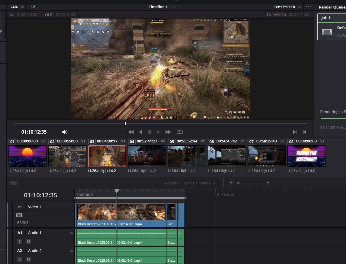The height and width of the screenshot is (264, 346).
Task: Select the V1 track destination
Action: point(20,207)
